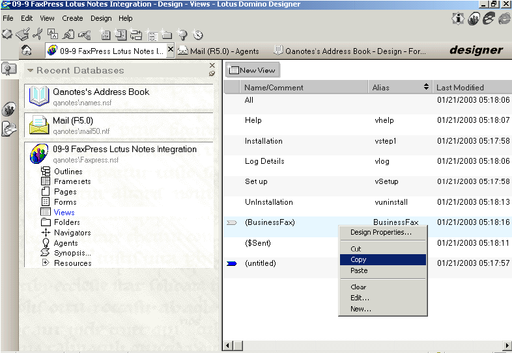Screen dimensions: 512x353
Task: Select Views in the design element list
Action: pos(64,212)
